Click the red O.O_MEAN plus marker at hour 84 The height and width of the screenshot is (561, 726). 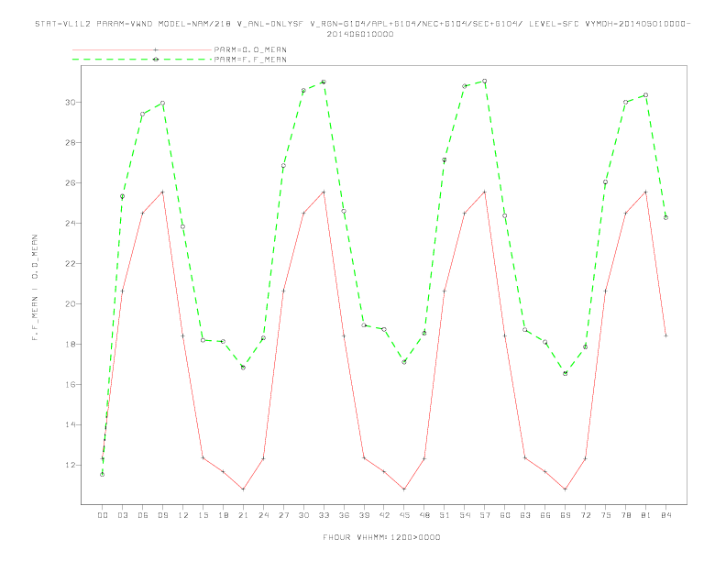coord(665,335)
